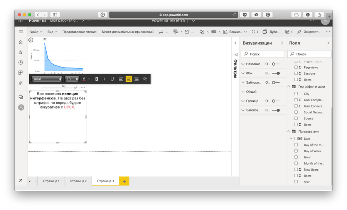
Task: Open Recent clock icon in sidebar
Action: 21,62
